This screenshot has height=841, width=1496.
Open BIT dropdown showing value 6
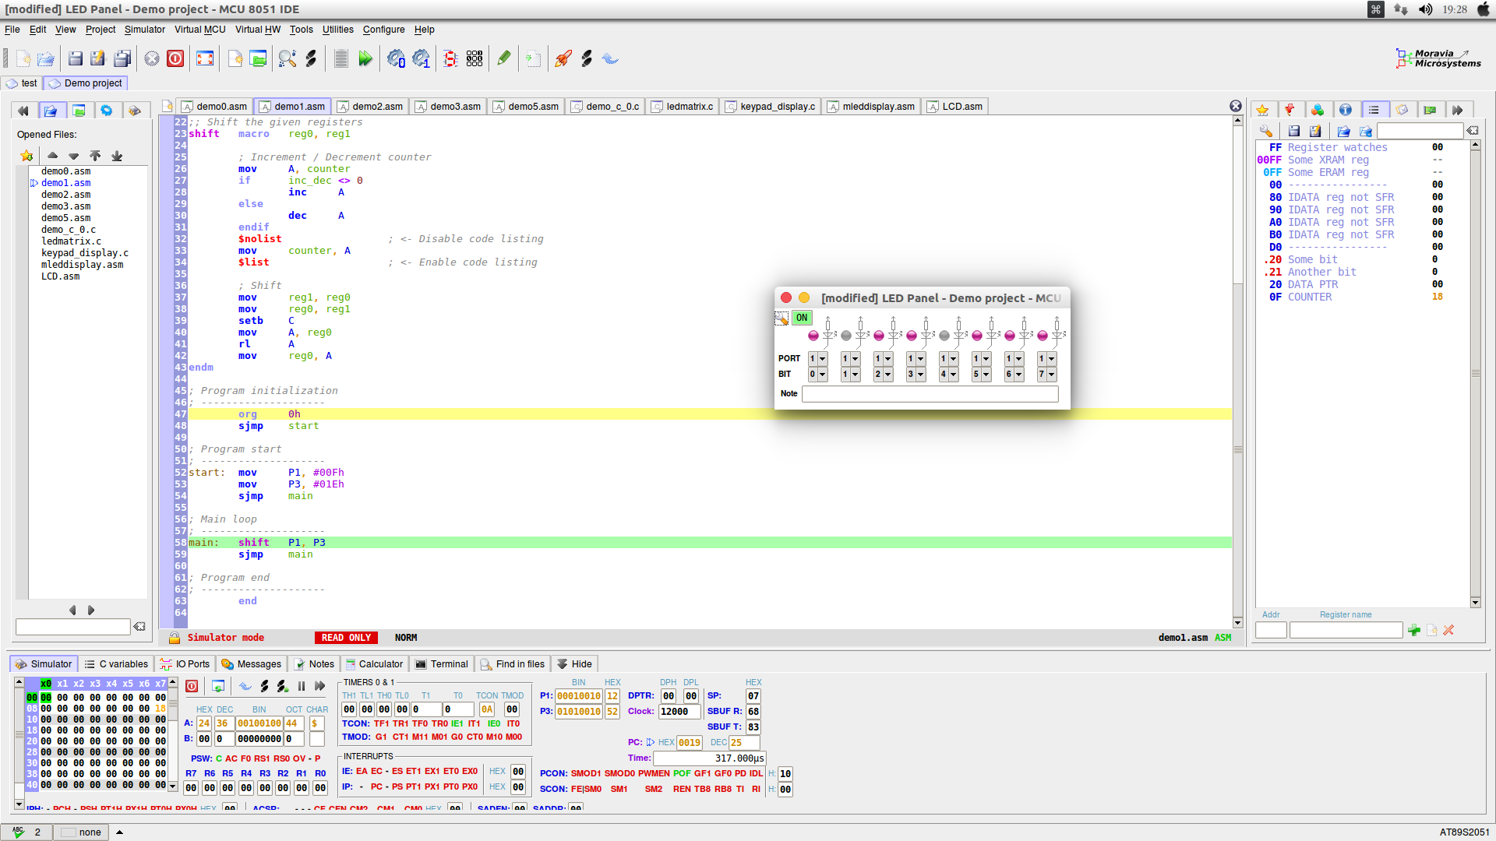[1014, 375]
